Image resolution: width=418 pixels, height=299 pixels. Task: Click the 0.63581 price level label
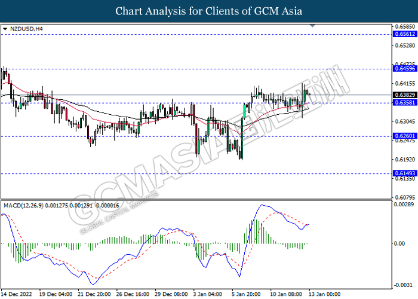405,103
